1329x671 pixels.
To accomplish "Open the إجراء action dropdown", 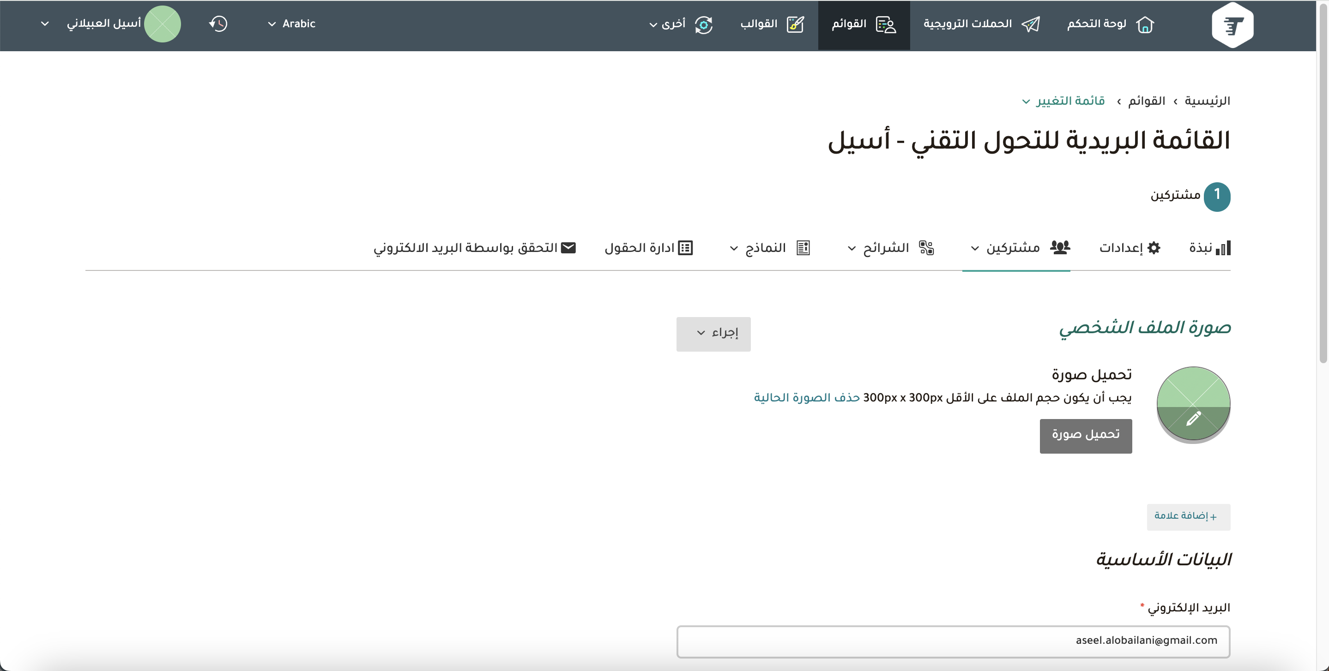I will point(713,334).
